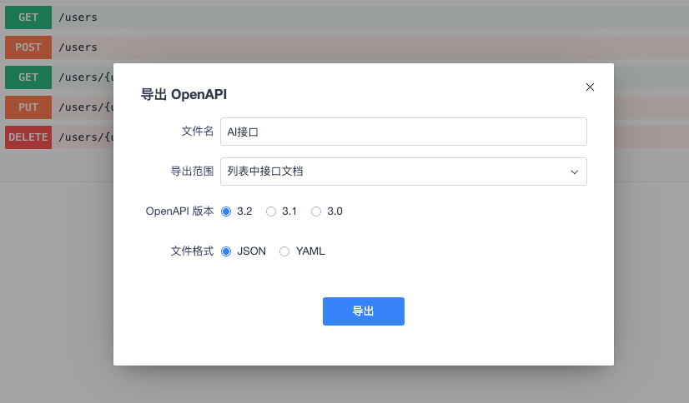689x403 pixels.
Task: Click the blue 导出 button
Action: [364, 311]
